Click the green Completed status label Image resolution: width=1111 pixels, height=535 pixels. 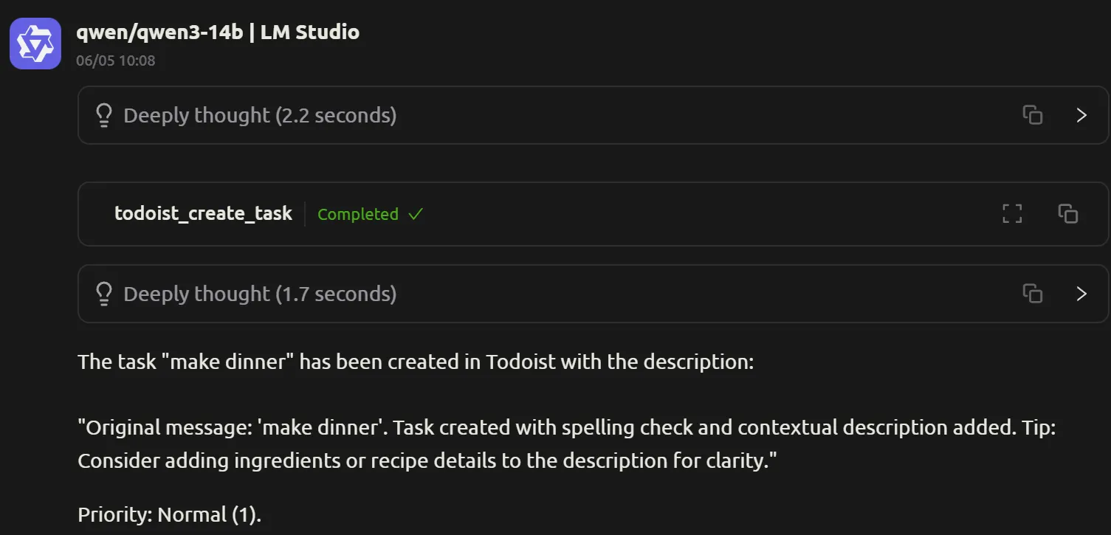(358, 214)
